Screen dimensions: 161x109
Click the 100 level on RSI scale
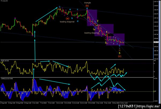coord(155,60)
